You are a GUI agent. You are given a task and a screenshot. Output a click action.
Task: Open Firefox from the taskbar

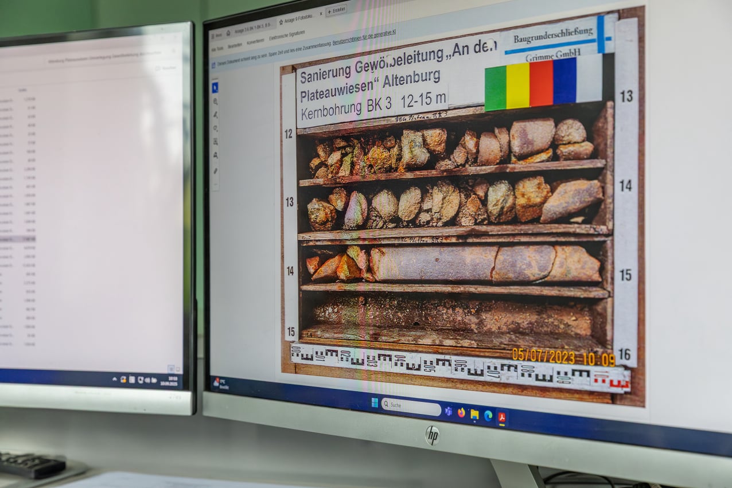461,413
